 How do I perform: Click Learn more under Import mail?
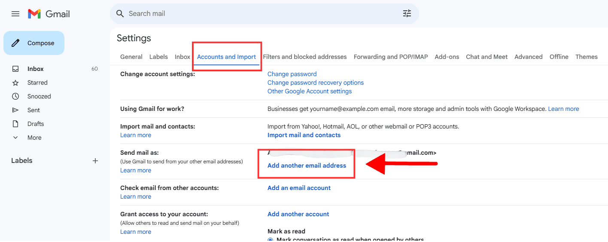coord(136,135)
